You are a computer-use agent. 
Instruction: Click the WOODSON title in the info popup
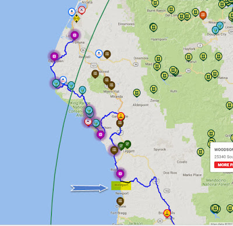coord(224,149)
